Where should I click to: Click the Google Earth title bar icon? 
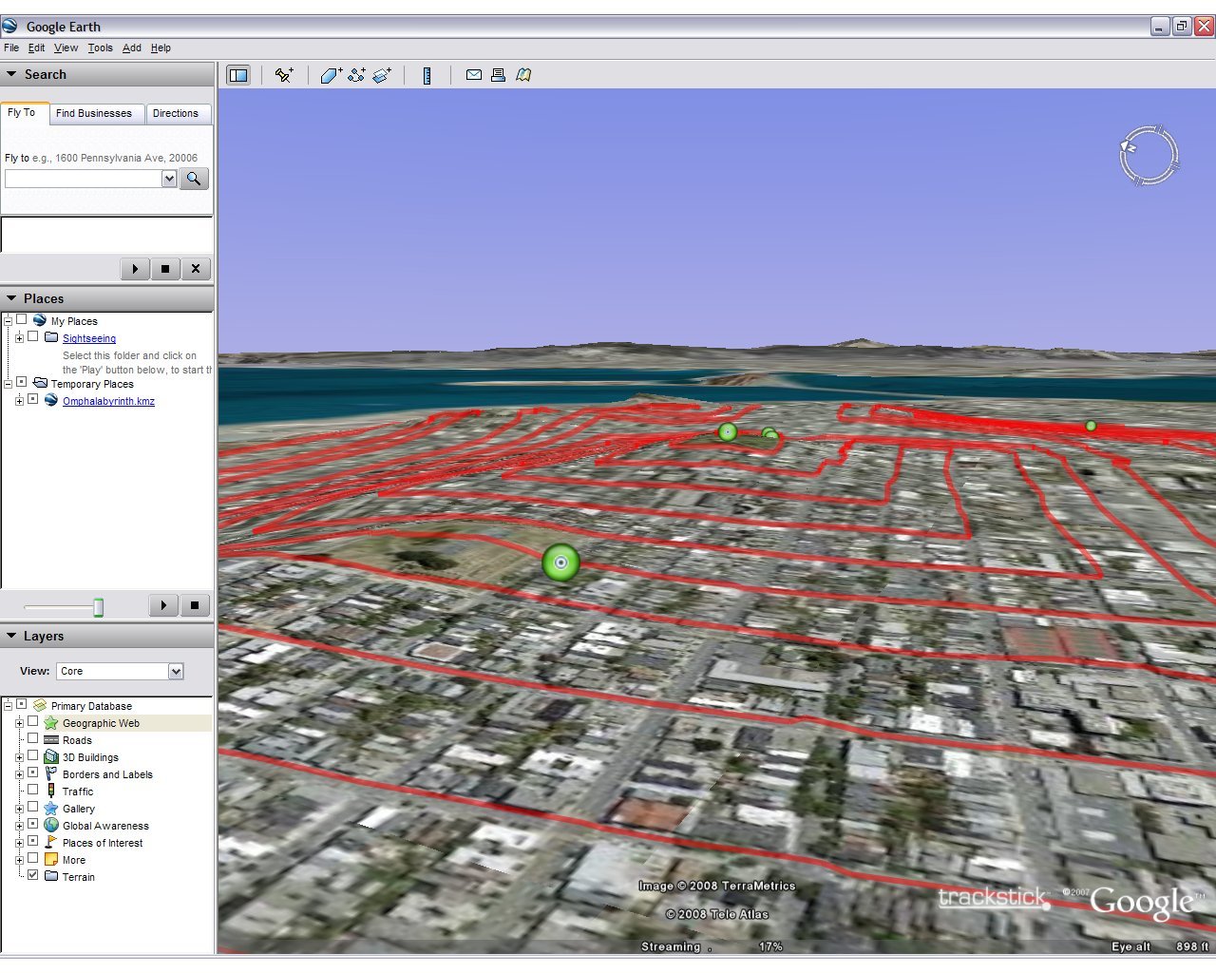(x=9, y=26)
